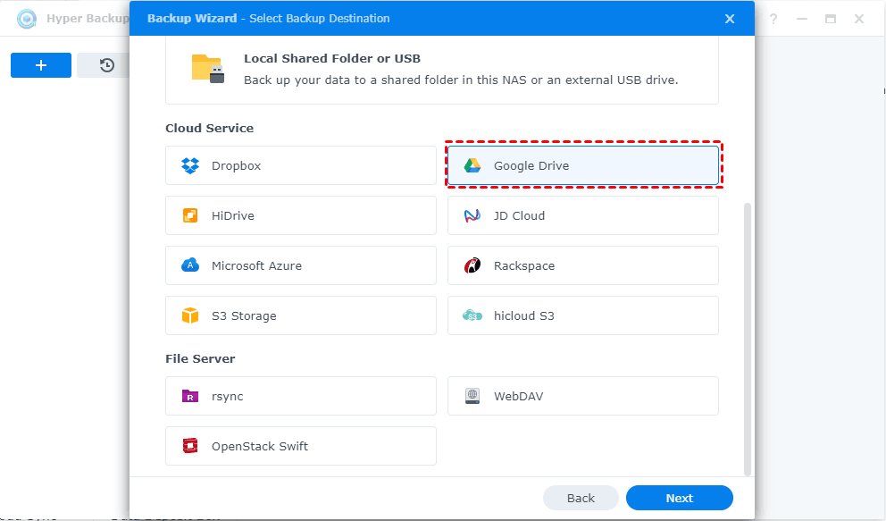The width and height of the screenshot is (886, 521).
Task: Click the hicloud S3 icon
Action: pyautogui.click(x=472, y=315)
